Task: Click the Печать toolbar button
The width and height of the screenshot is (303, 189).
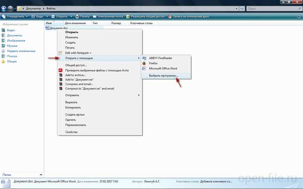Action: [x=82, y=17]
